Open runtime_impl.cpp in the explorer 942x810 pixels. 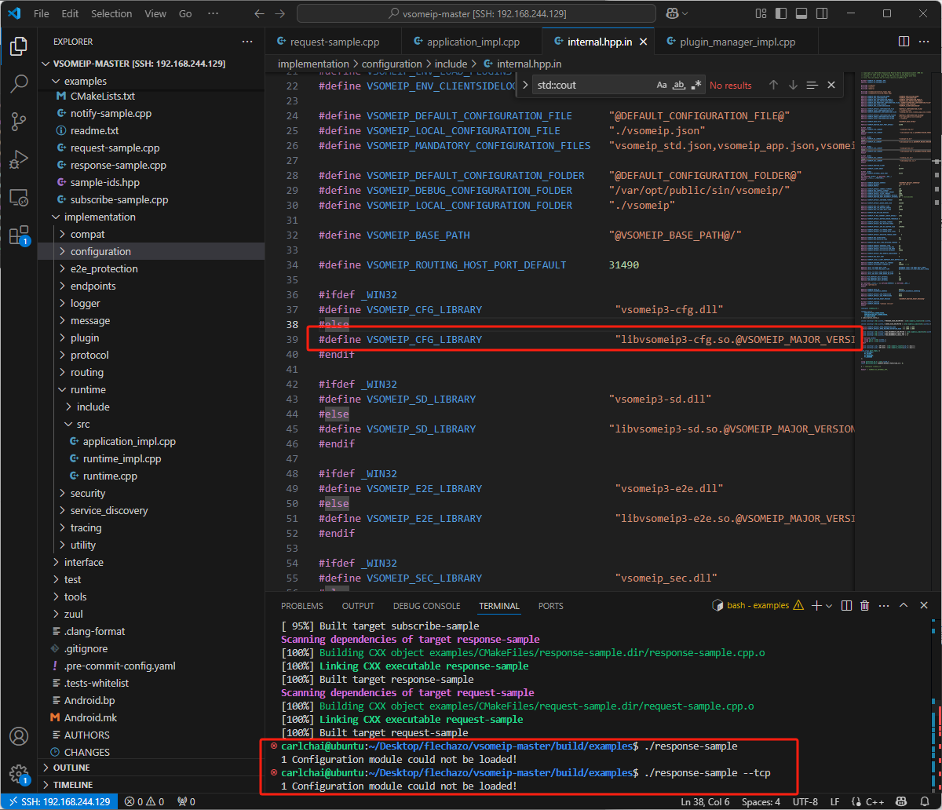click(122, 458)
